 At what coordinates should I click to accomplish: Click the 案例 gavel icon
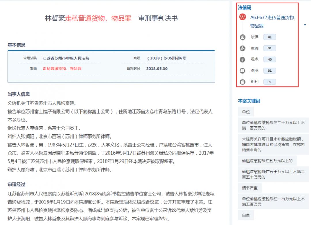(x=242, y=48)
